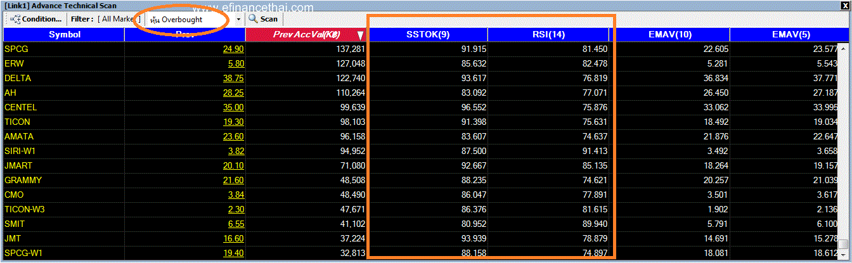
Task: Open the 19.30 price link for TICON
Action: (233, 122)
